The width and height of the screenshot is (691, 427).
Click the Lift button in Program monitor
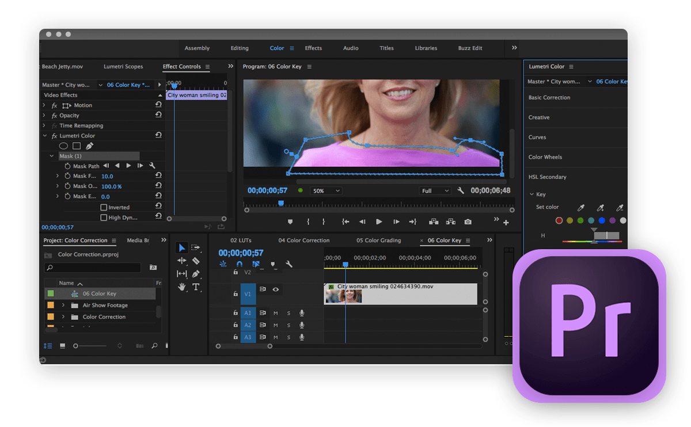[434, 222]
